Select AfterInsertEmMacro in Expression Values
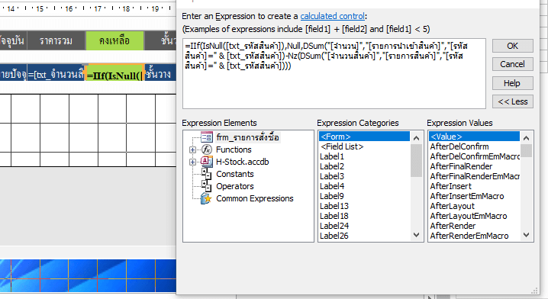The image size is (548, 299). point(474,196)
